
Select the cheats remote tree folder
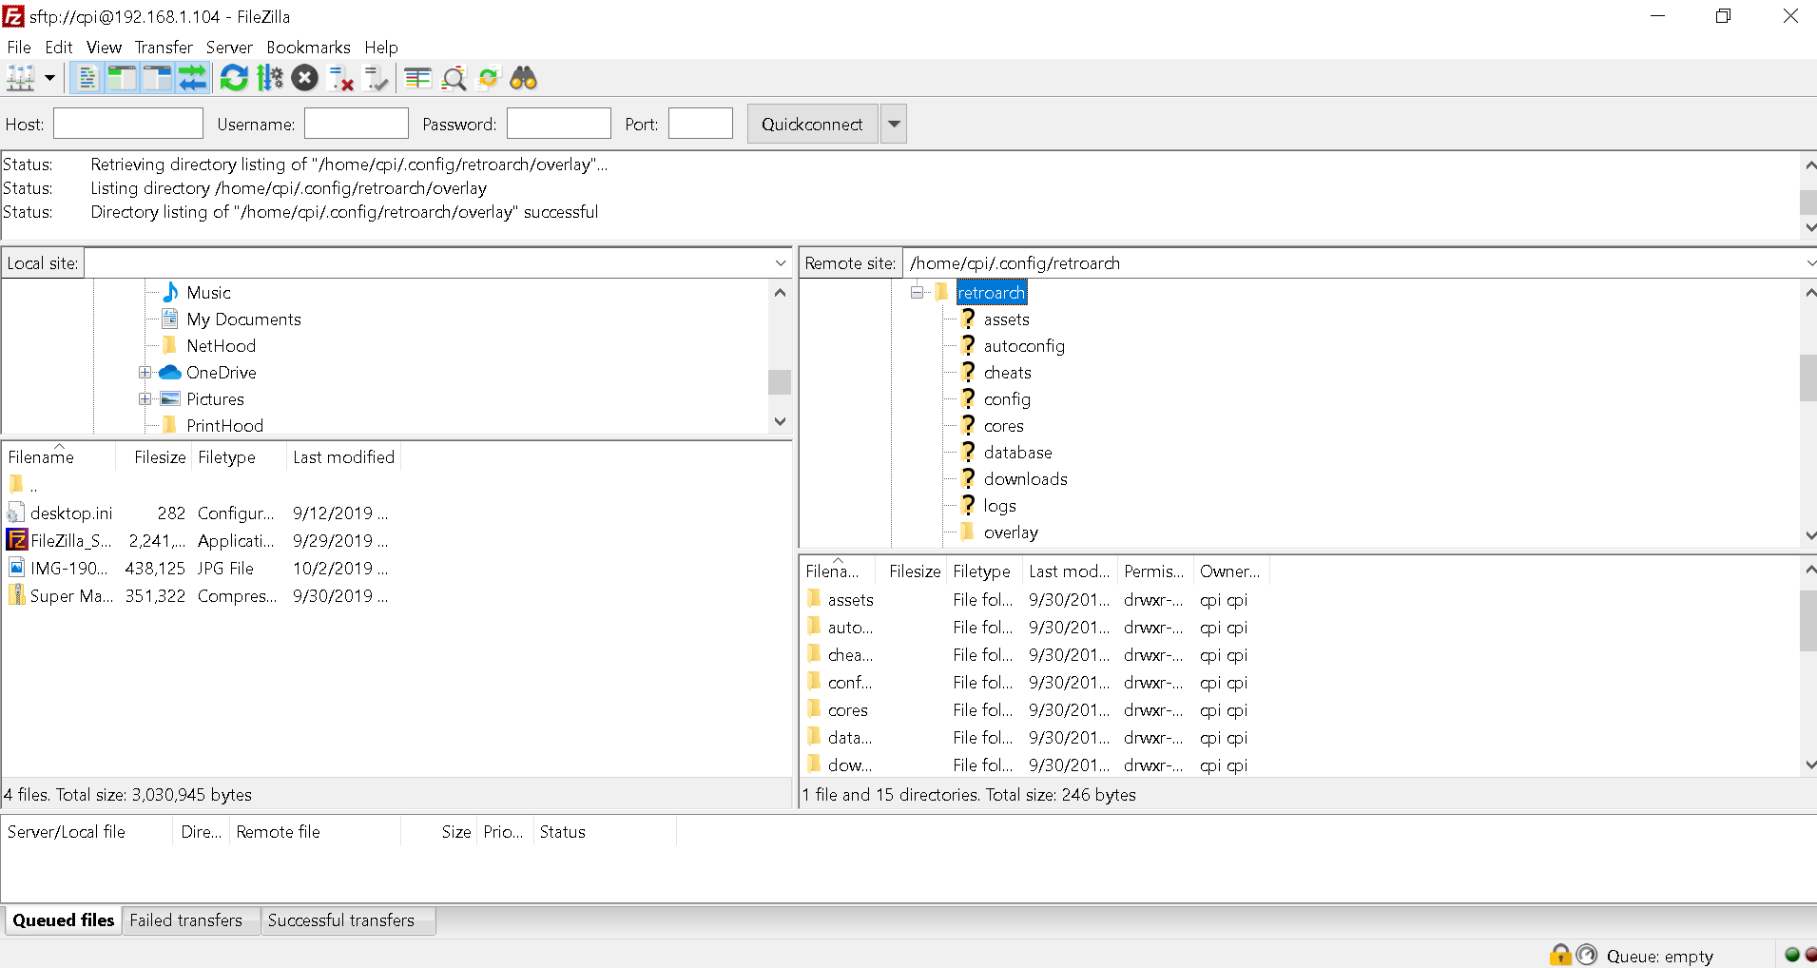(x=1007, y=373)
